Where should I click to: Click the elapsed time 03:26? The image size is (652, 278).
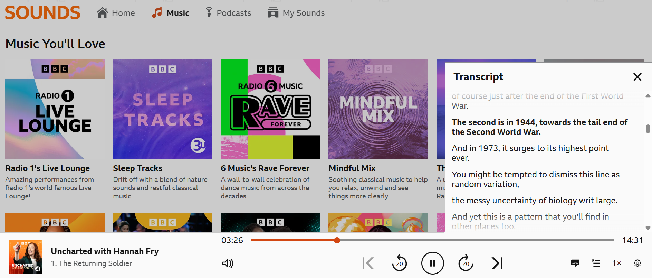[x=232, y=240]
